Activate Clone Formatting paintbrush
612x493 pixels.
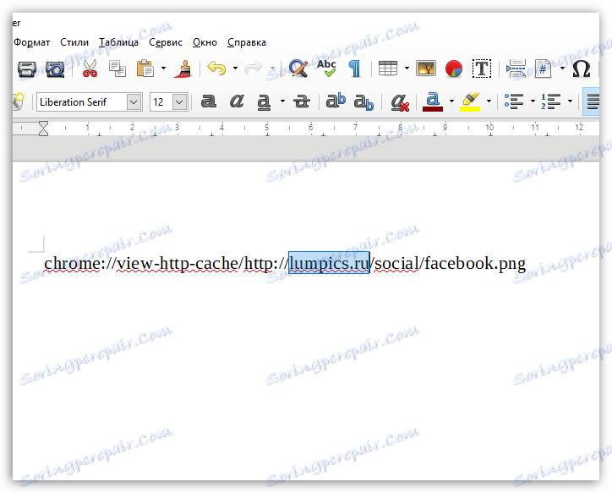point(183,68)
